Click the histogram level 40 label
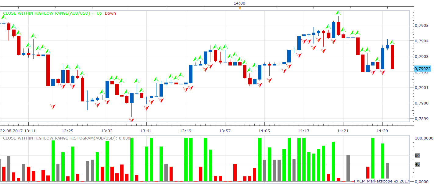 click(417, 164)
